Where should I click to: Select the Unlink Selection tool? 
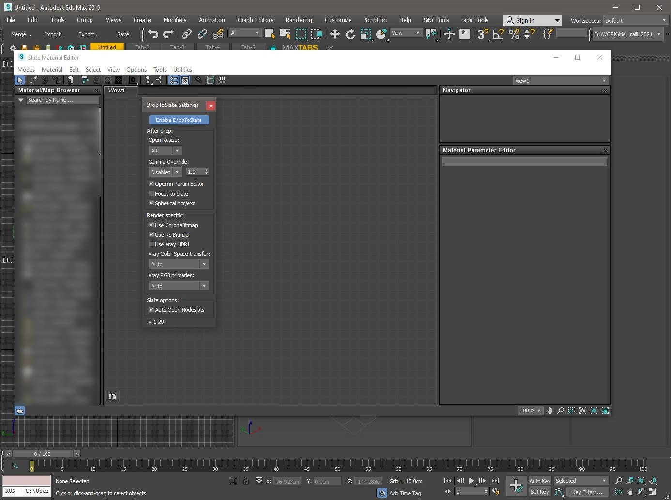point(202,34)
